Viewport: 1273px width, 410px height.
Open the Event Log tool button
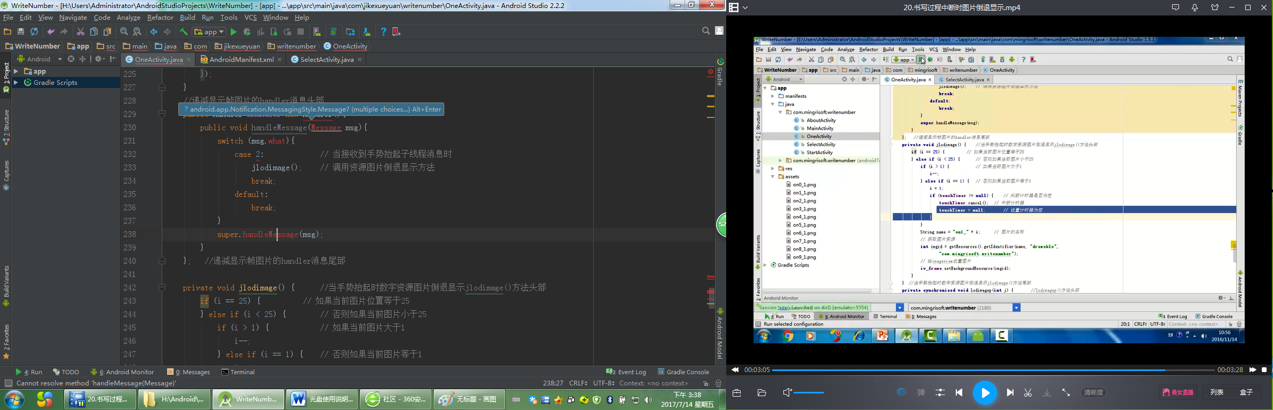pos(626,372)
